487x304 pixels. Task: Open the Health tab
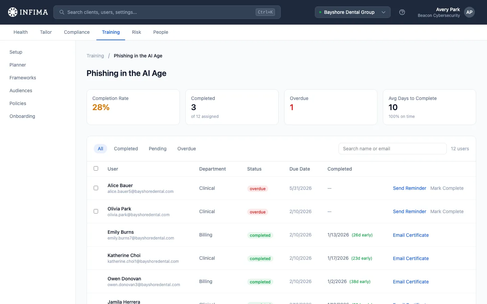point(21,32)
